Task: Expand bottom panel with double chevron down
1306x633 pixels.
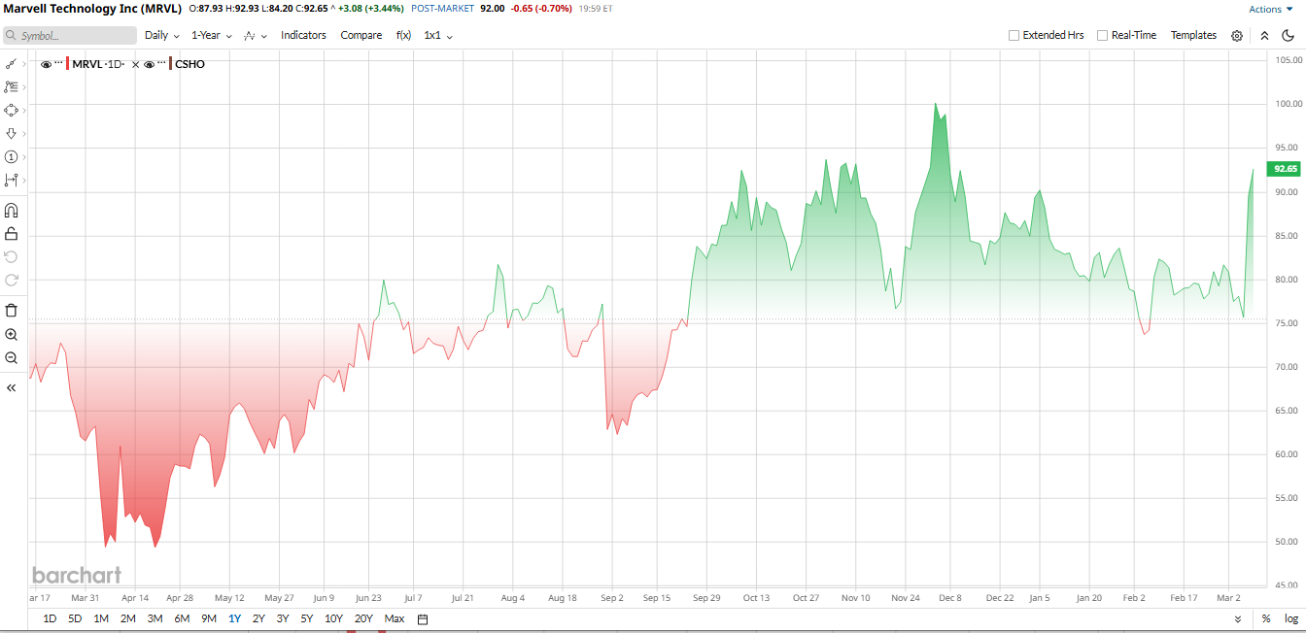Action: 1237,618
